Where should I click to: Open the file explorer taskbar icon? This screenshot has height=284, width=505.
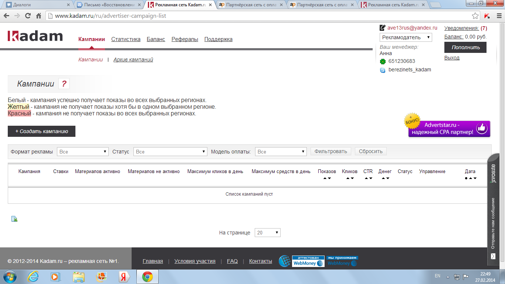coord(79,277)
